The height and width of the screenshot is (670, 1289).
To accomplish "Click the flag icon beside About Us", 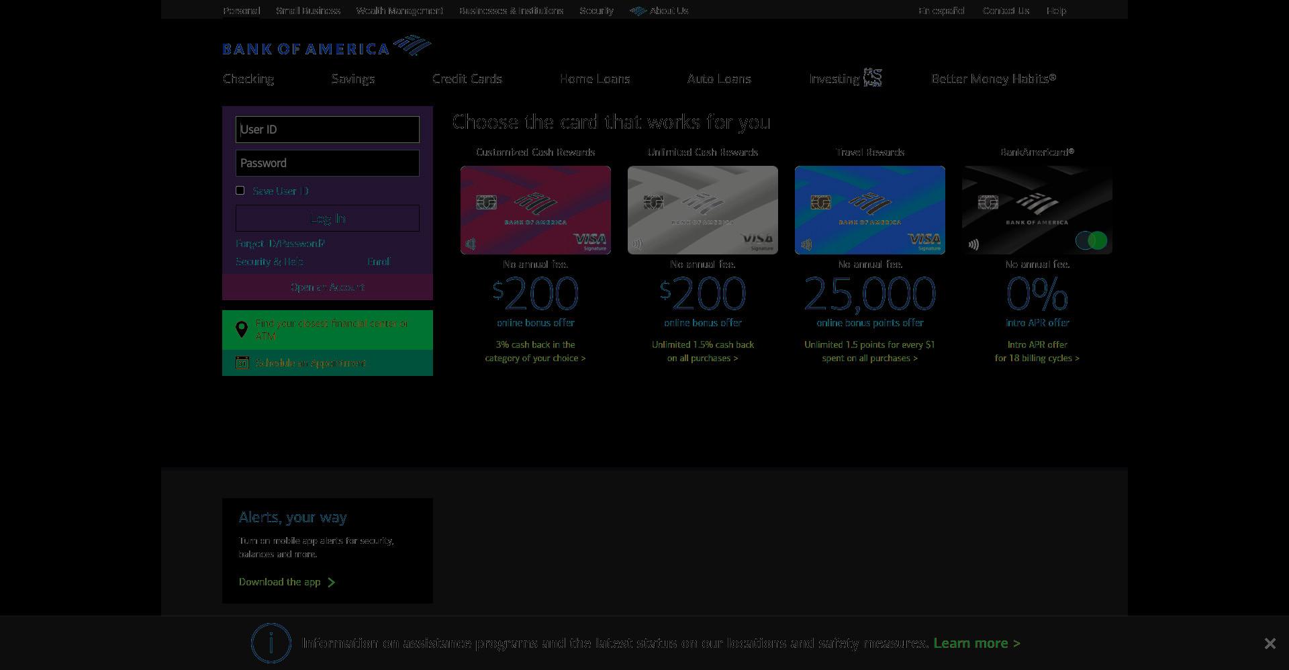I will click(x=638, y=11).
